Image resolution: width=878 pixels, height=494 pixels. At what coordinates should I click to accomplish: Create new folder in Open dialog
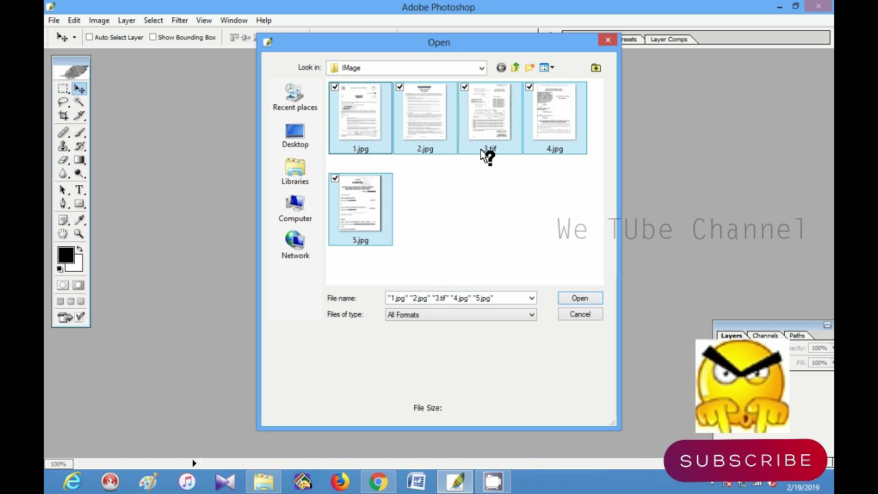click(530, 67)
